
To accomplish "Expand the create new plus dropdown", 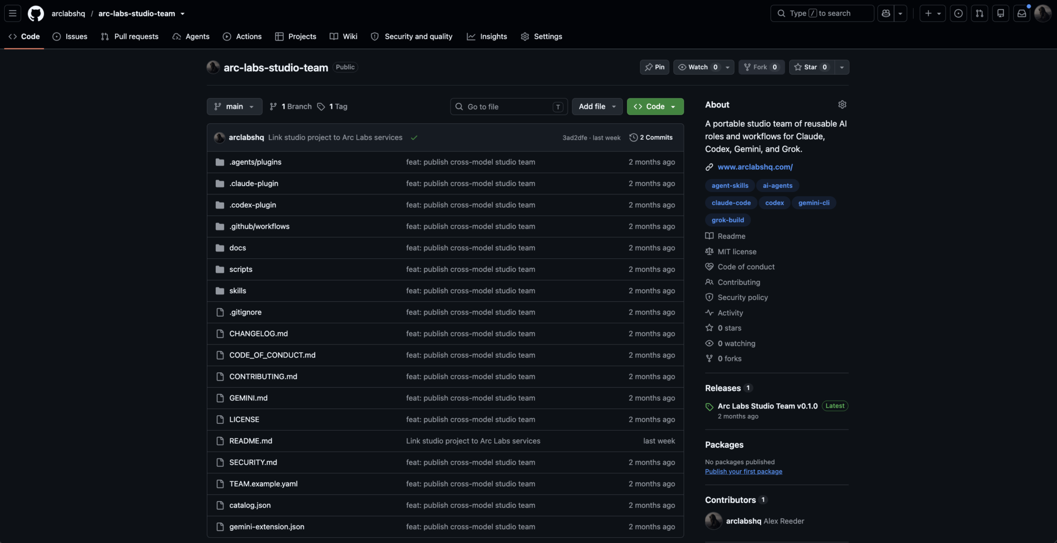I will pos(933,13).
